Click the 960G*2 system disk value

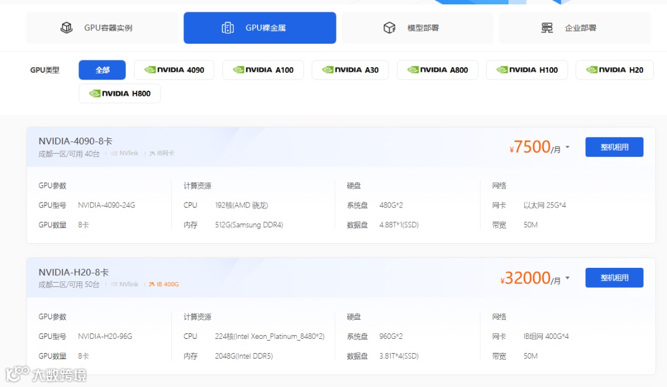[391, 336]
